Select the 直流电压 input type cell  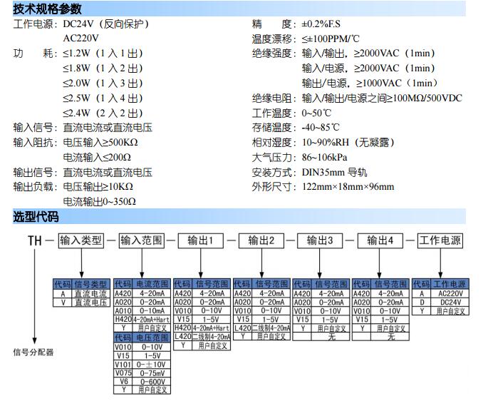point(90,303)
